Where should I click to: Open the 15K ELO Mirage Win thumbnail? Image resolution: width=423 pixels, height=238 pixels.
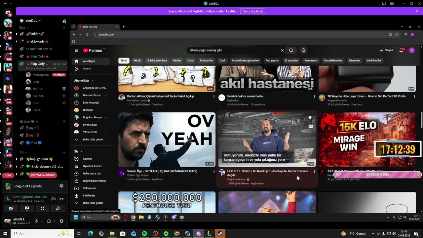pyautogui.click(x=367, y=139)
